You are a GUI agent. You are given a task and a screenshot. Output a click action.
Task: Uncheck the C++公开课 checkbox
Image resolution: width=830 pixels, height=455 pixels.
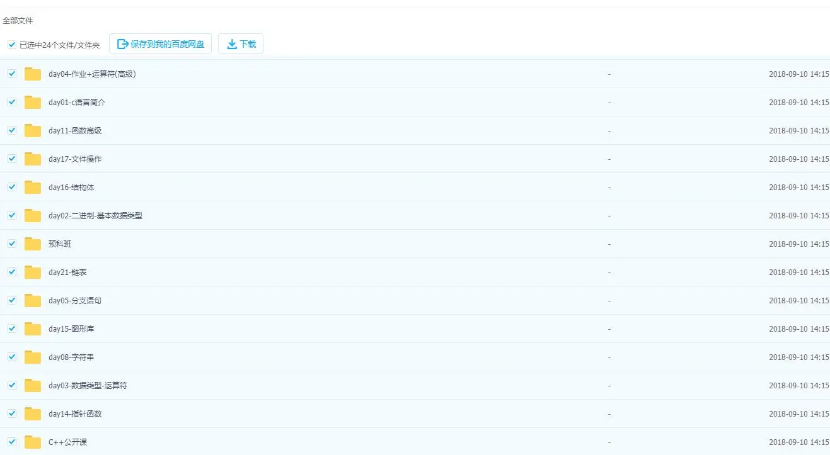[12, 442]
